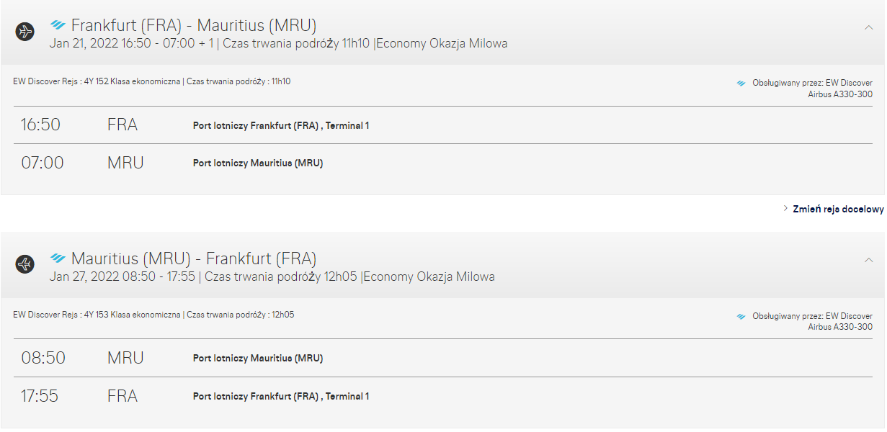
Task: Click airline logo beside Mauritius - Frankfurt heading
Action: click(58, 258)
